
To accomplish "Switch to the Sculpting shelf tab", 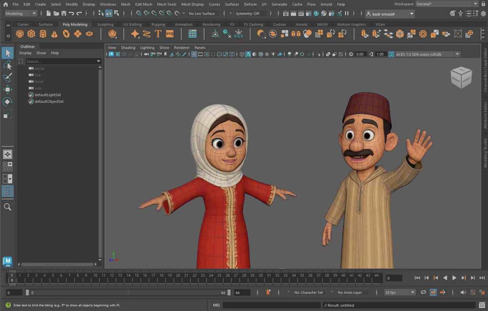I will pos(105,24).
